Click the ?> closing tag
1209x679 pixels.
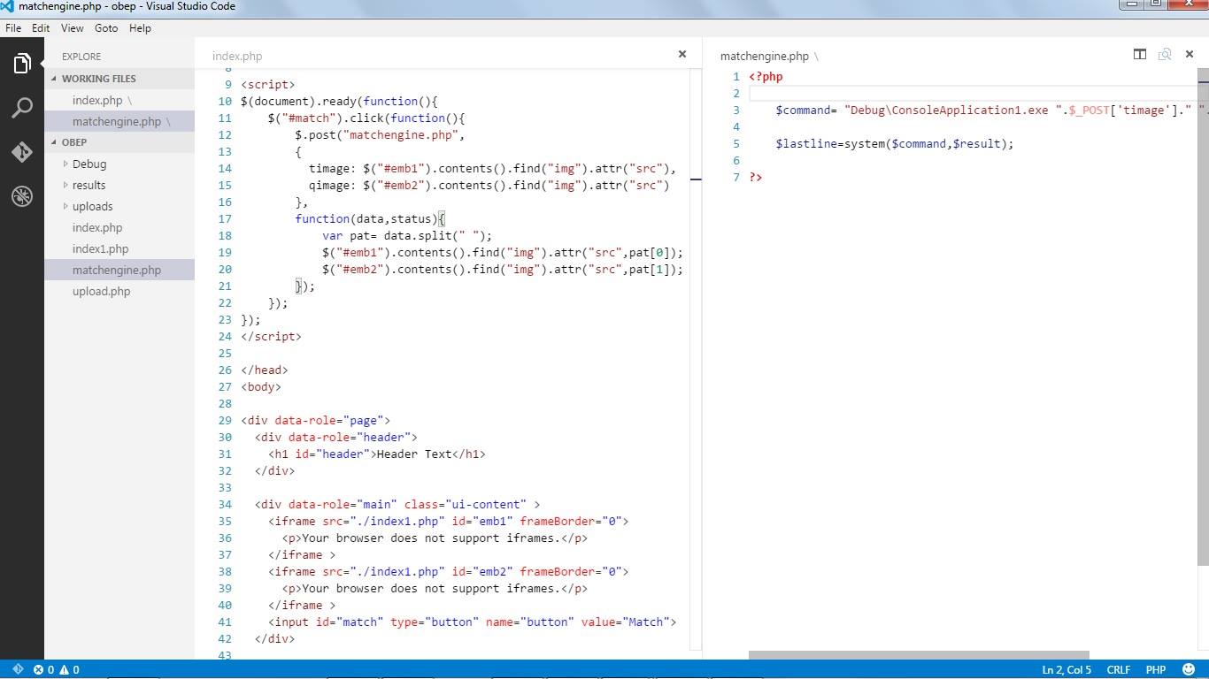click(x=756, y=177)
